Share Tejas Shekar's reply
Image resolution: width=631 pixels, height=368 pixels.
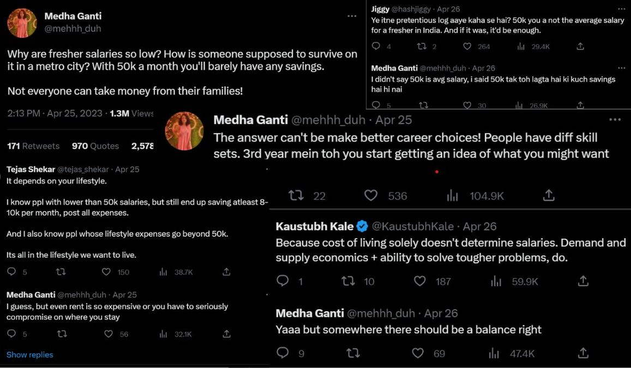pyautogui.click(x=226, y=271)
